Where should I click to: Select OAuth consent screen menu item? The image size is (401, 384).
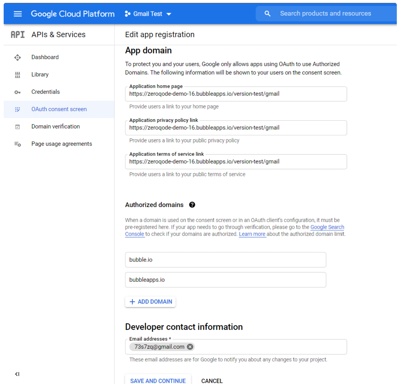click(x=59, y=109)
